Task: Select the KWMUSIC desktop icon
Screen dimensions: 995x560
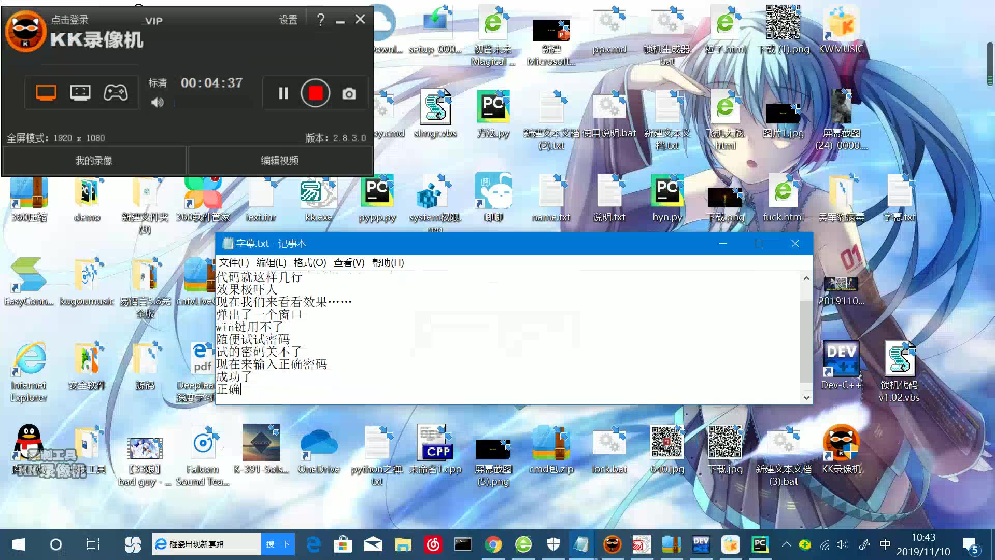Action: [841, 30]
